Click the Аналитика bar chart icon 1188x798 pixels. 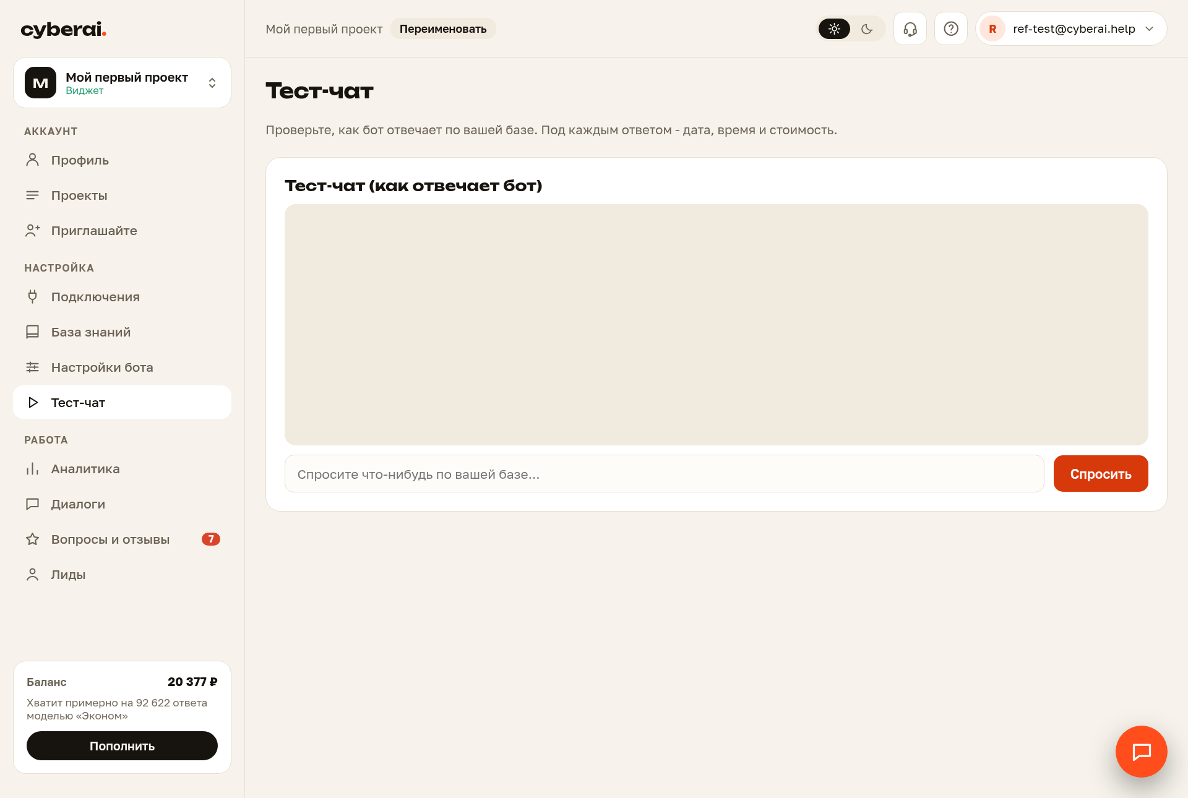tap(33, 469)
